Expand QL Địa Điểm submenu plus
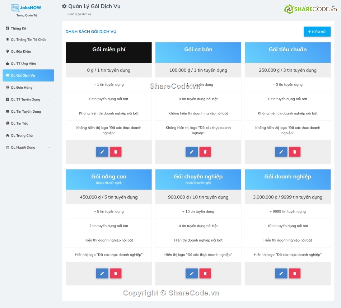This screenshot has width=341, height=308. (49, 52)
